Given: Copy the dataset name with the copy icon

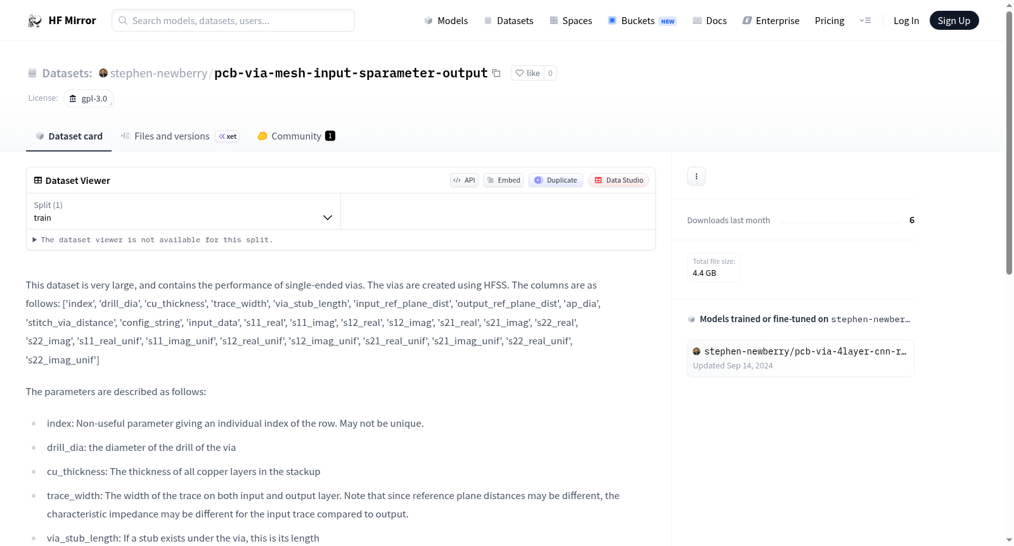Looking at the screenshot, I should (496, 73).
